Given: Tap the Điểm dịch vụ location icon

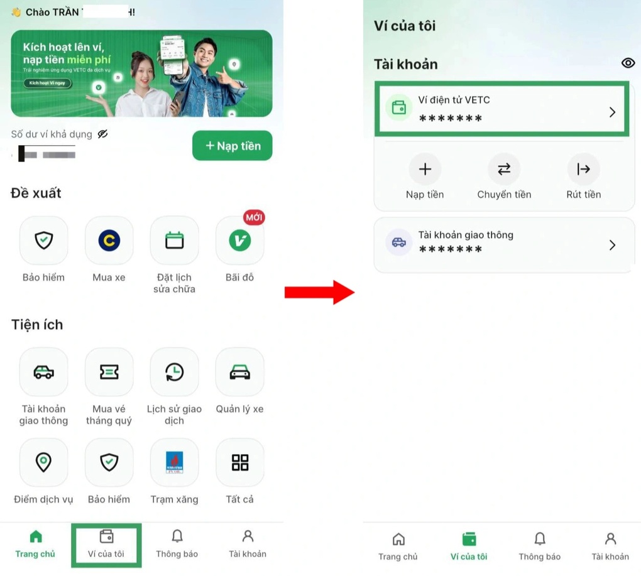Looking at the screenshot, I should tap(43, 462).
